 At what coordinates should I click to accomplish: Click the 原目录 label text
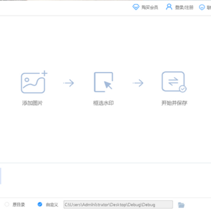click(19, 205)
